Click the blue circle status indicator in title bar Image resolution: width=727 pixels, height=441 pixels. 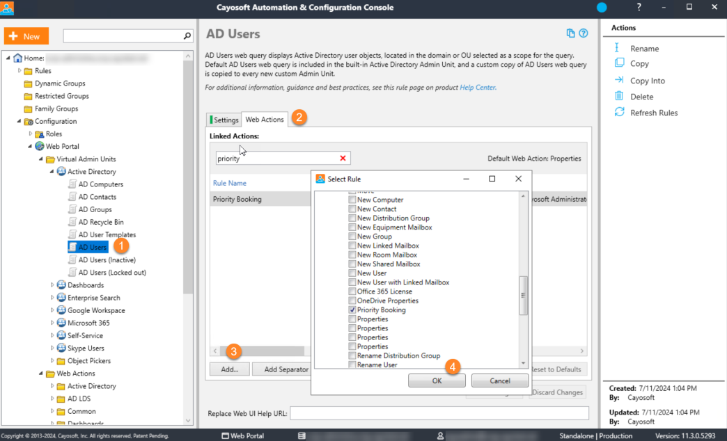(x=602, y=8)
